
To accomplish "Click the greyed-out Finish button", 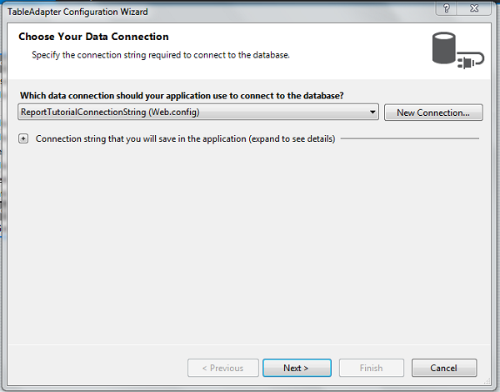I will [x=372, y=368].
